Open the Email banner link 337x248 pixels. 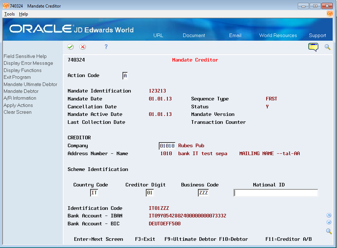[235, 35]
